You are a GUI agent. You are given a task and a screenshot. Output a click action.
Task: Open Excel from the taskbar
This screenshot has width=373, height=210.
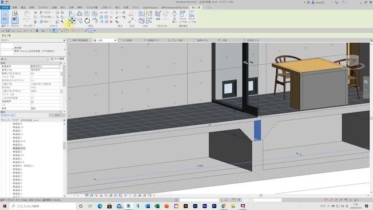pos(157,206)
